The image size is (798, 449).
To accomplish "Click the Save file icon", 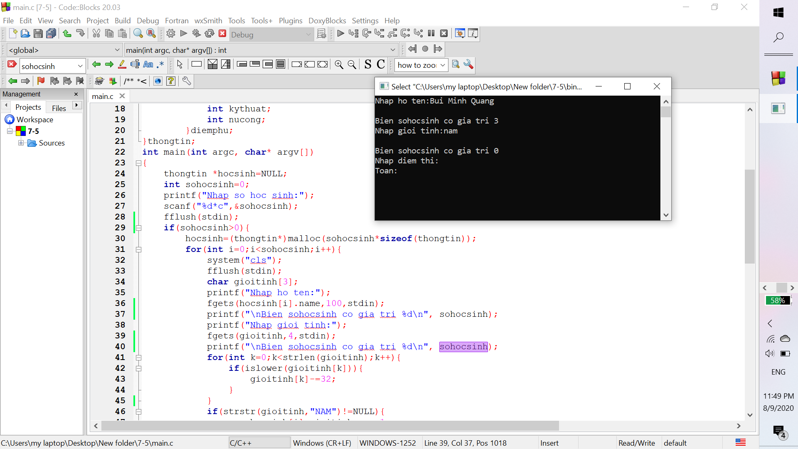I will point(38,34).
